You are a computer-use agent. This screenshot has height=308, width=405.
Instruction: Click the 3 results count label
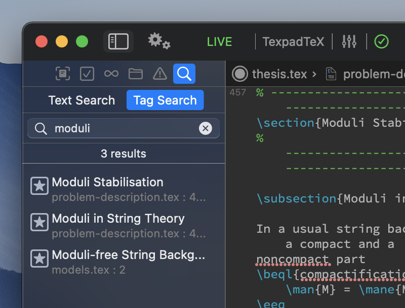click(x=124, y=153)
